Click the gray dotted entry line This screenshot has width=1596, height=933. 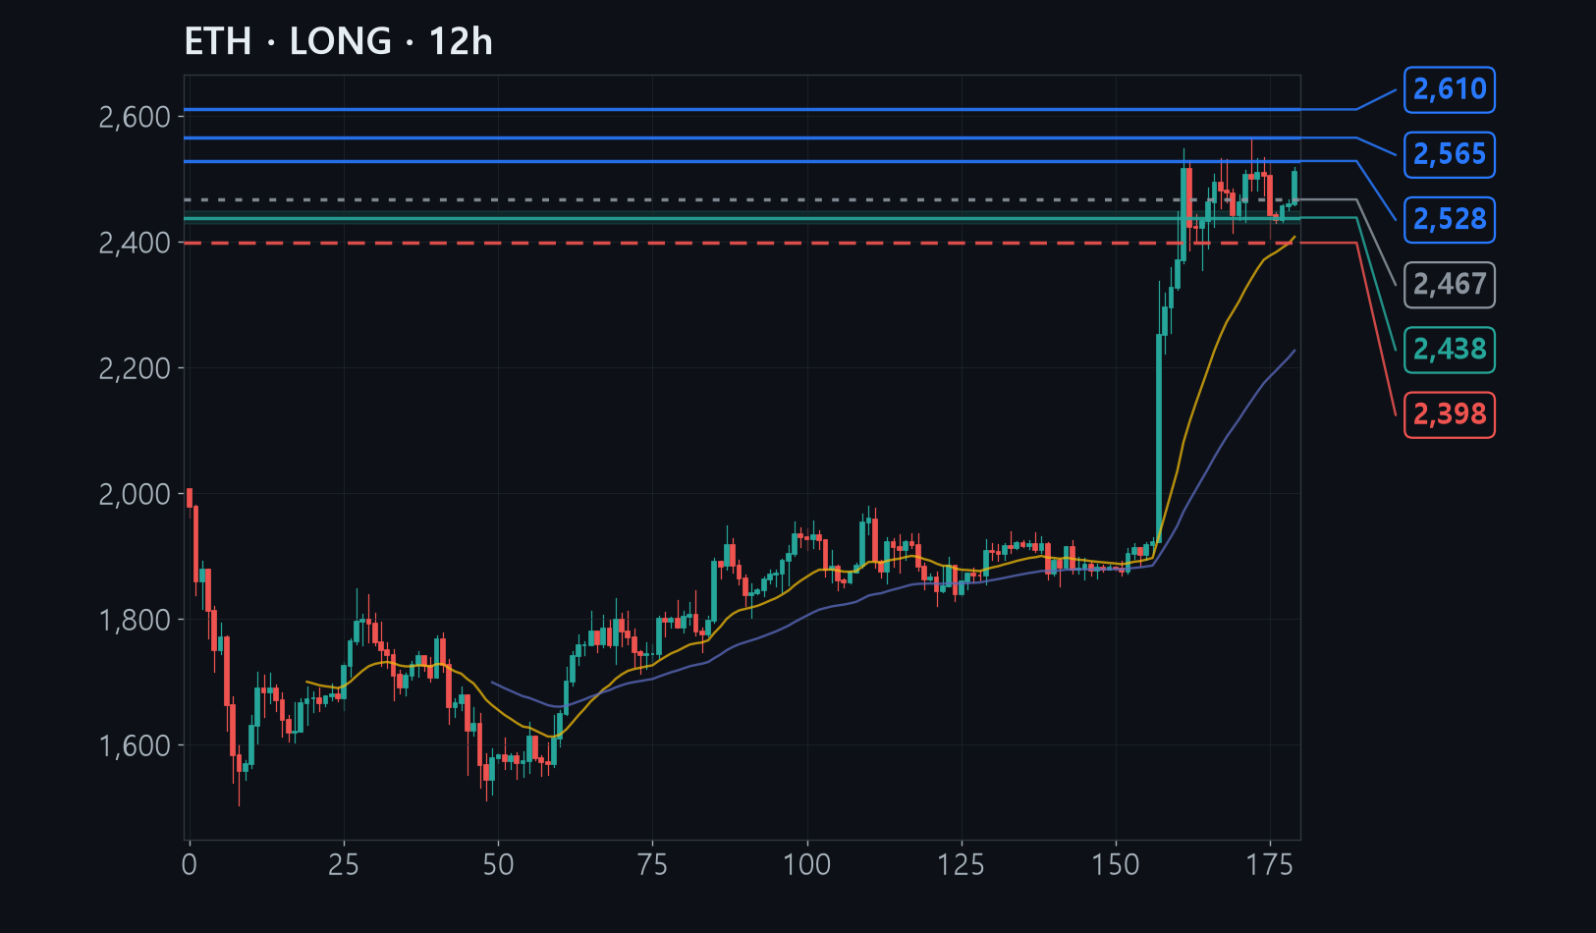tap(742, 199)
